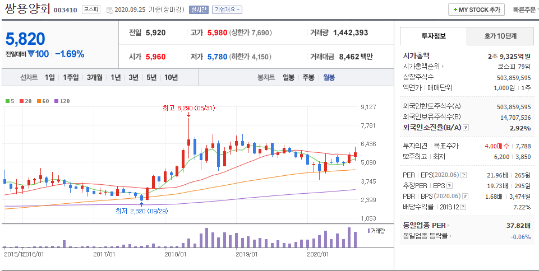Click the 시가총액 2조 9,325억원 value
Screen dimensions: 539x271
pyautogui.click(x=509, y=56)
